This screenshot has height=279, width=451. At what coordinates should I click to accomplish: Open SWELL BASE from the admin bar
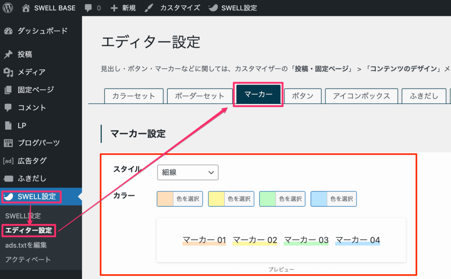click(48, 7)
